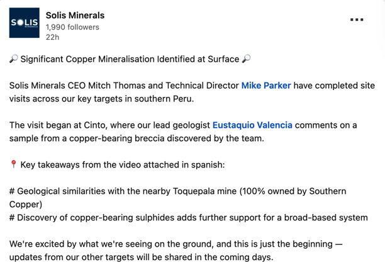Click the 'visits across our key targets' line
The height and width of the screenshot is (277, 385).
(102, 99)
